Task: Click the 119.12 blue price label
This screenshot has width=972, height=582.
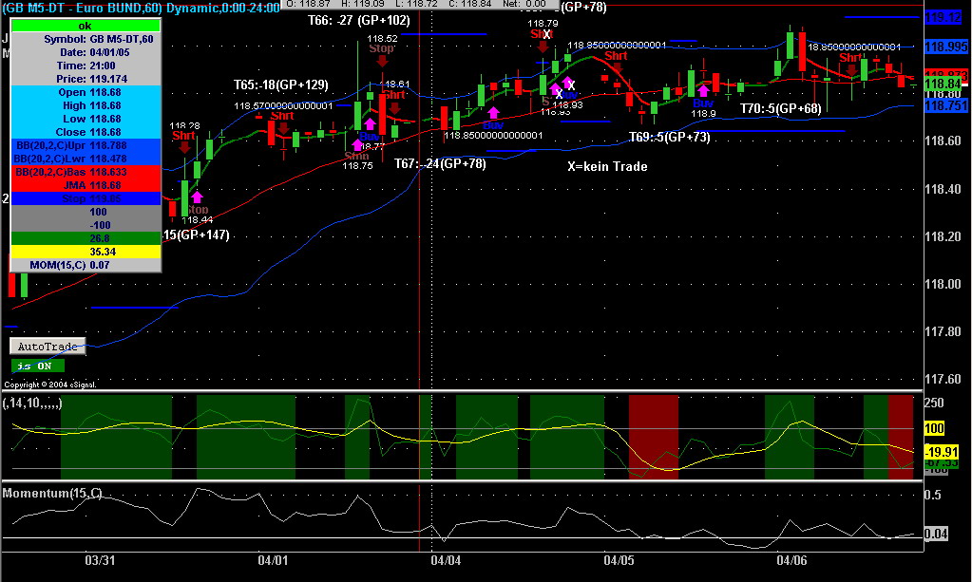Action: tap(945, 17)
